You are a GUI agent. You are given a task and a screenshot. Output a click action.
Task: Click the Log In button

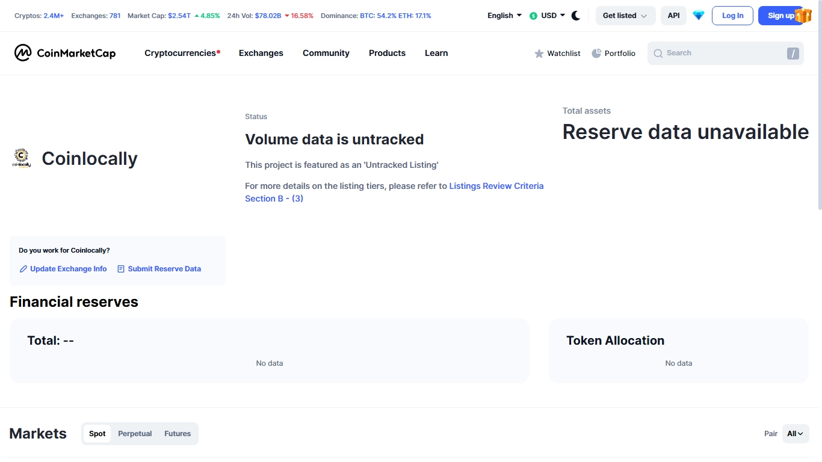[x=732, y=16]
